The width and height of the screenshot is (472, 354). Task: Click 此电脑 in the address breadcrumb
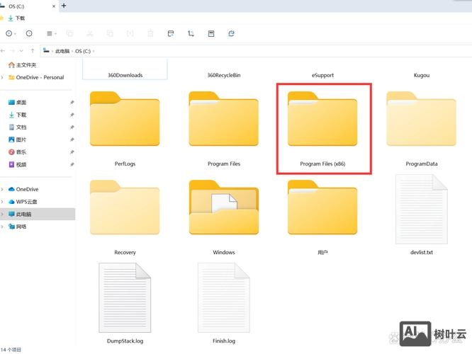click(62, 51)
